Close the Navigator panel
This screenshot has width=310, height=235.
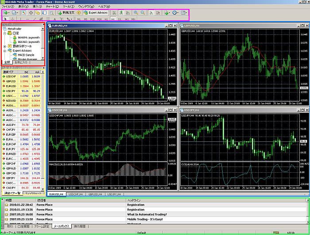[x=43, y=24]
